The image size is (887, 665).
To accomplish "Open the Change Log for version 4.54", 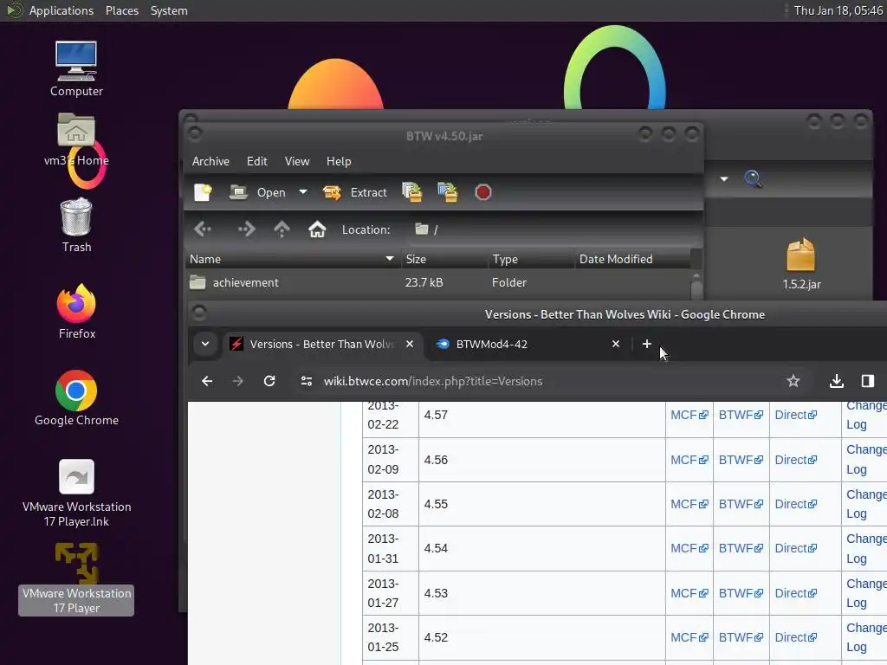I will point(866,548).
